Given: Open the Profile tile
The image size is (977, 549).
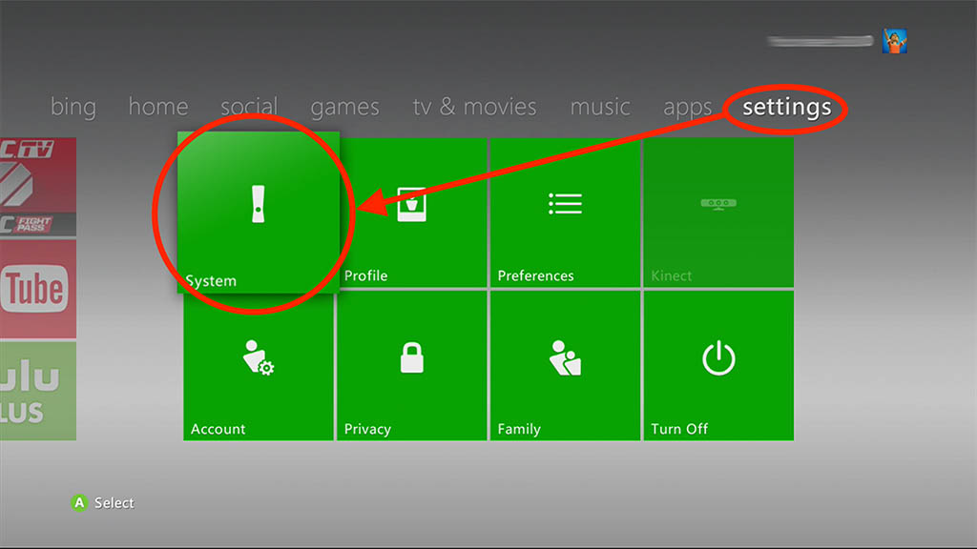Looking at the screenshot, I should (412, 213).
